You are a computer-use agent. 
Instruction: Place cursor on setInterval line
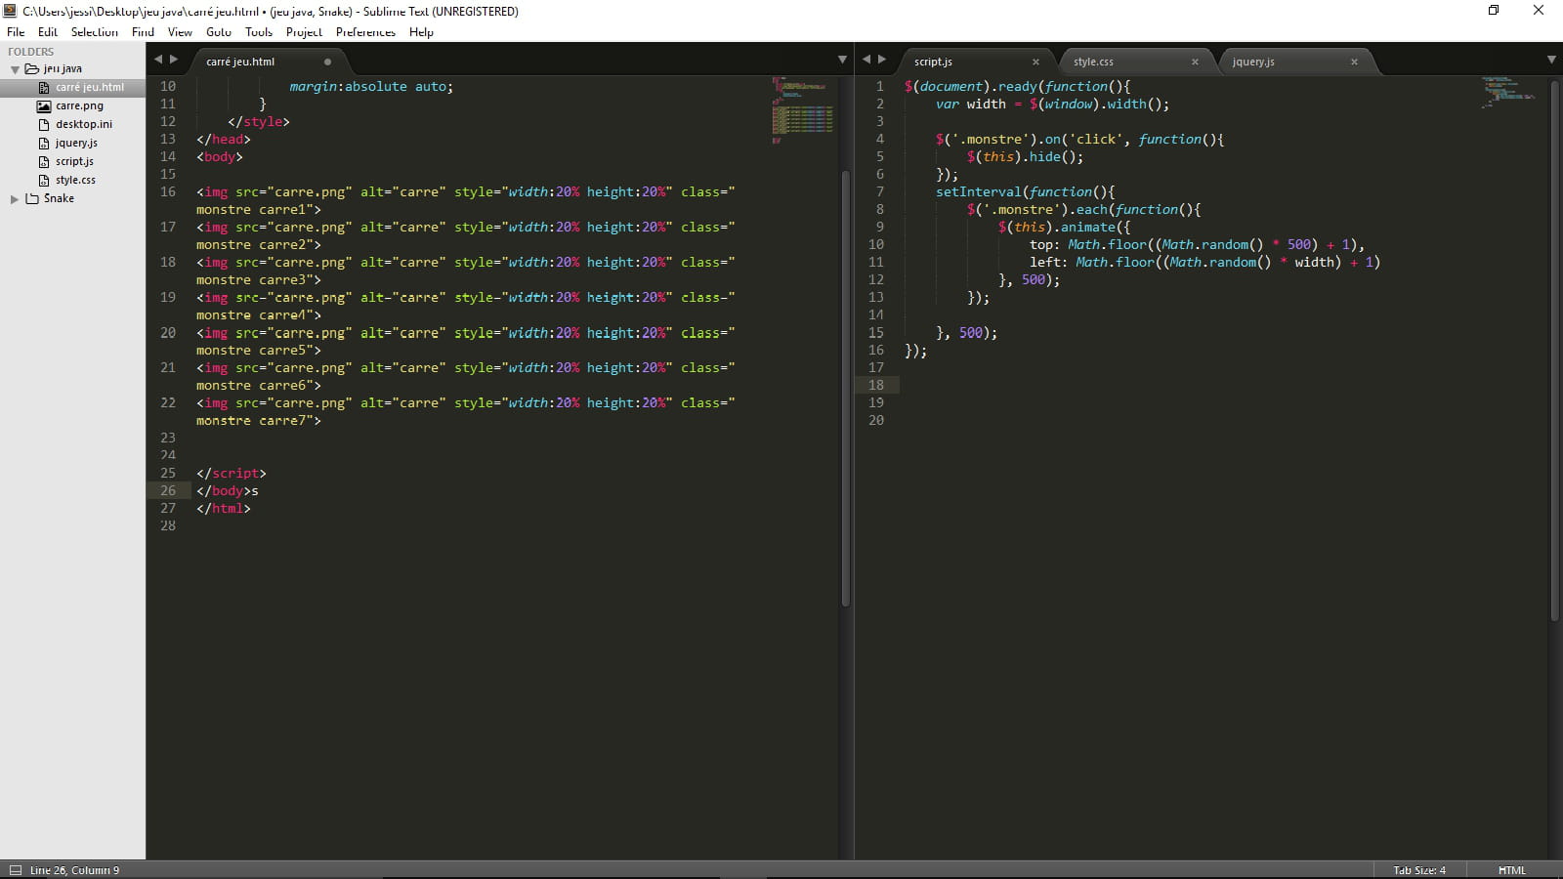1025,191
